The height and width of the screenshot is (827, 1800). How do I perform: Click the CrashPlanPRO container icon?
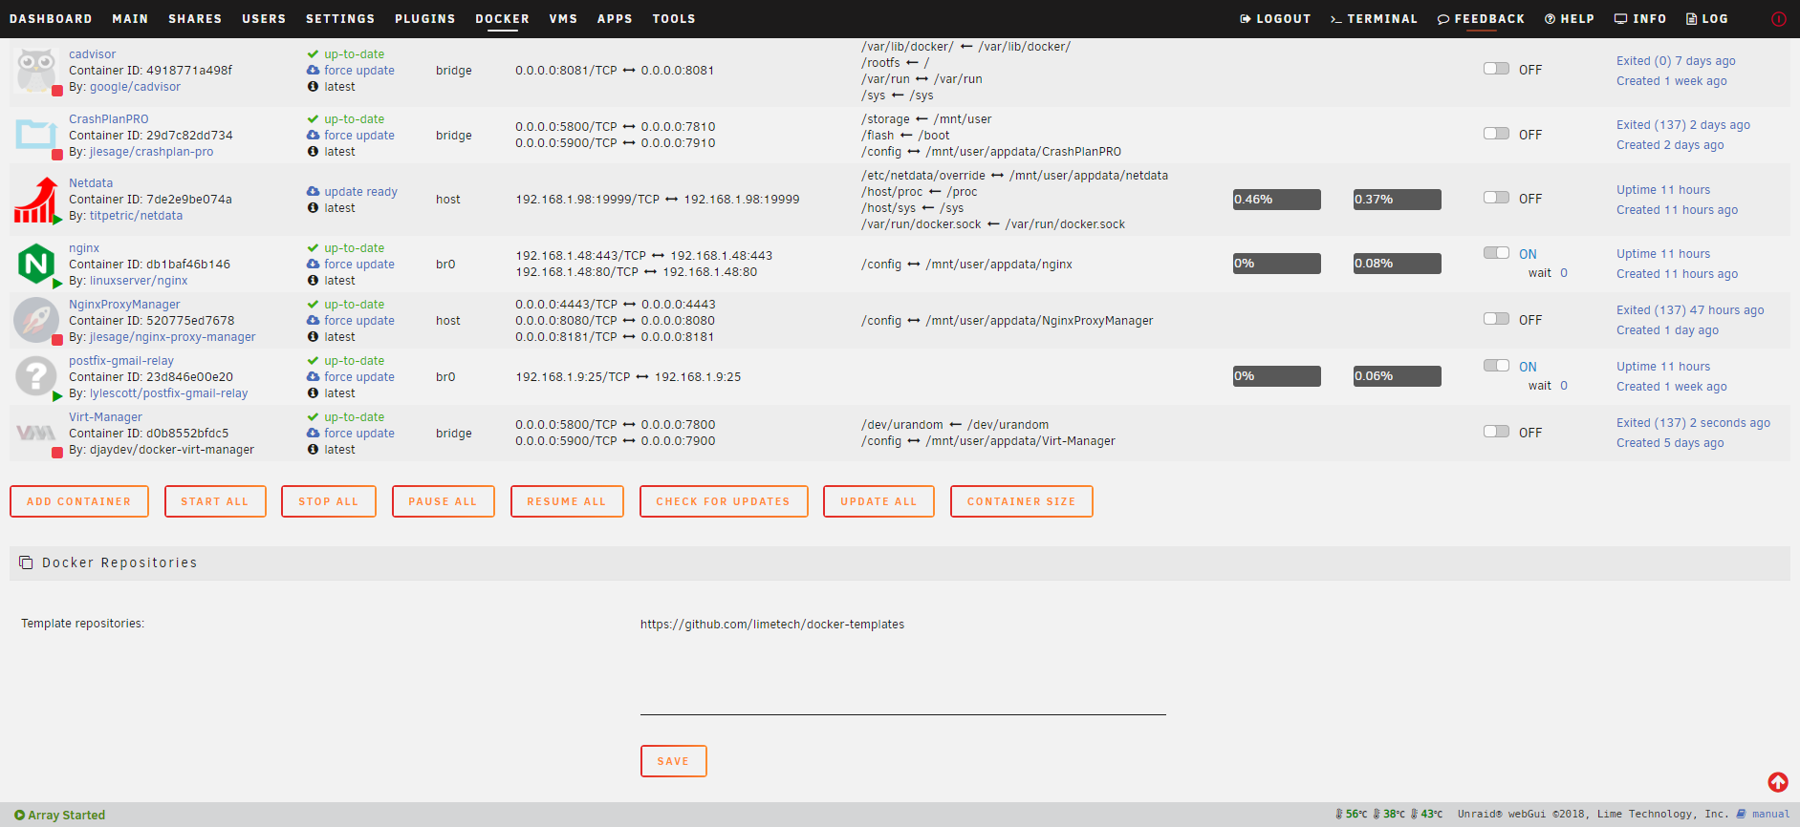36,135
